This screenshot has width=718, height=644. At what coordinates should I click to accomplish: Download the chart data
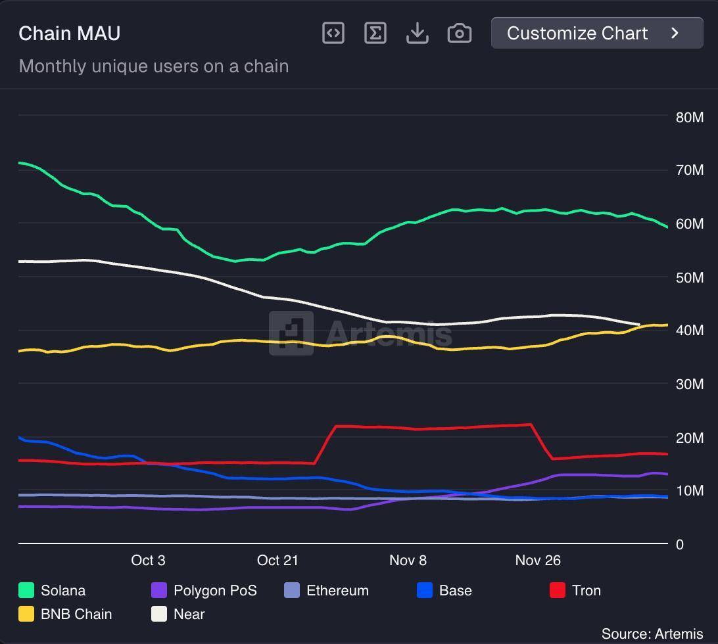[417, 33]
